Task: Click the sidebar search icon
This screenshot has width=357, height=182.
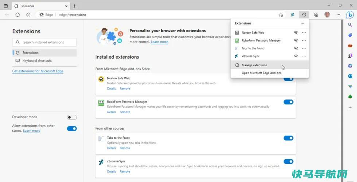Action: pos(350,25)
